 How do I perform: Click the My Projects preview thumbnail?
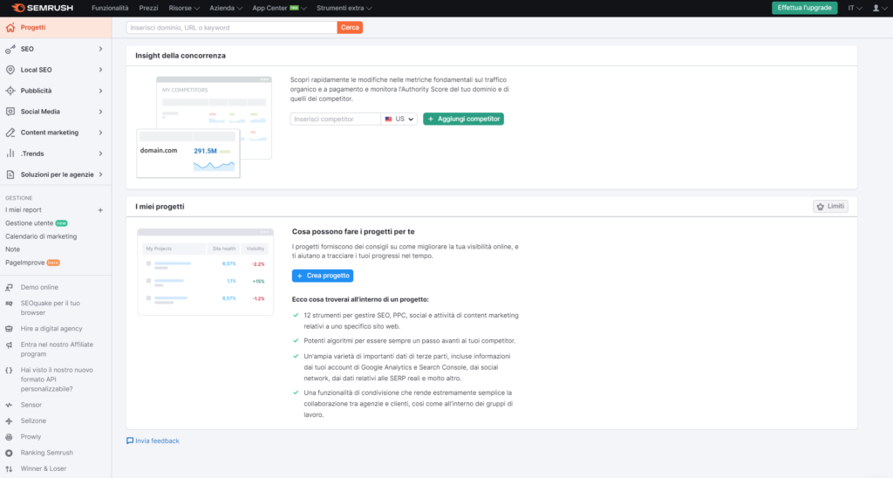205,272
